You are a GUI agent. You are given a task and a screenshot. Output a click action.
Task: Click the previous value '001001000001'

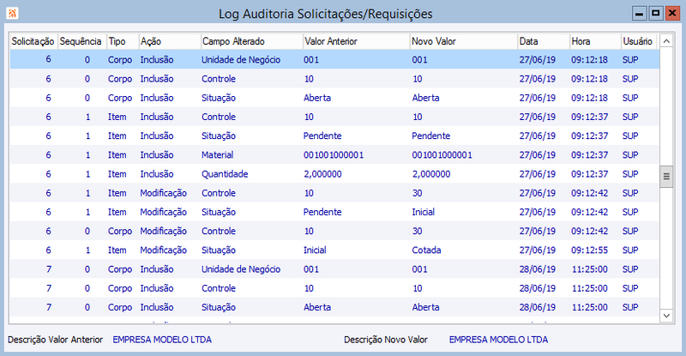coord(334,155)
